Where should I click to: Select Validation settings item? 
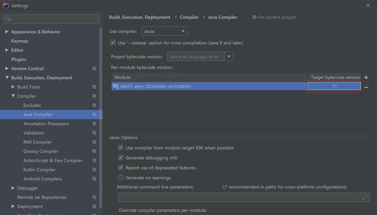[33, 133]
